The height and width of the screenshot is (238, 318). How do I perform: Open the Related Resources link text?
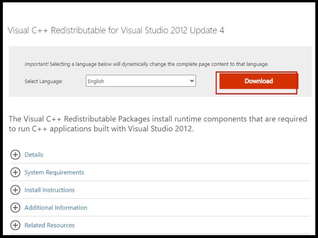coord(49,225)
